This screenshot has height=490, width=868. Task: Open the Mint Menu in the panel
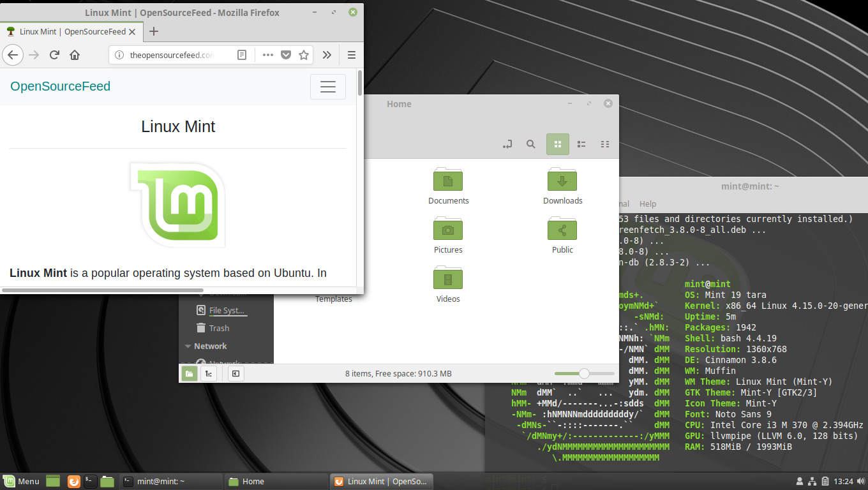coord(22,481)
